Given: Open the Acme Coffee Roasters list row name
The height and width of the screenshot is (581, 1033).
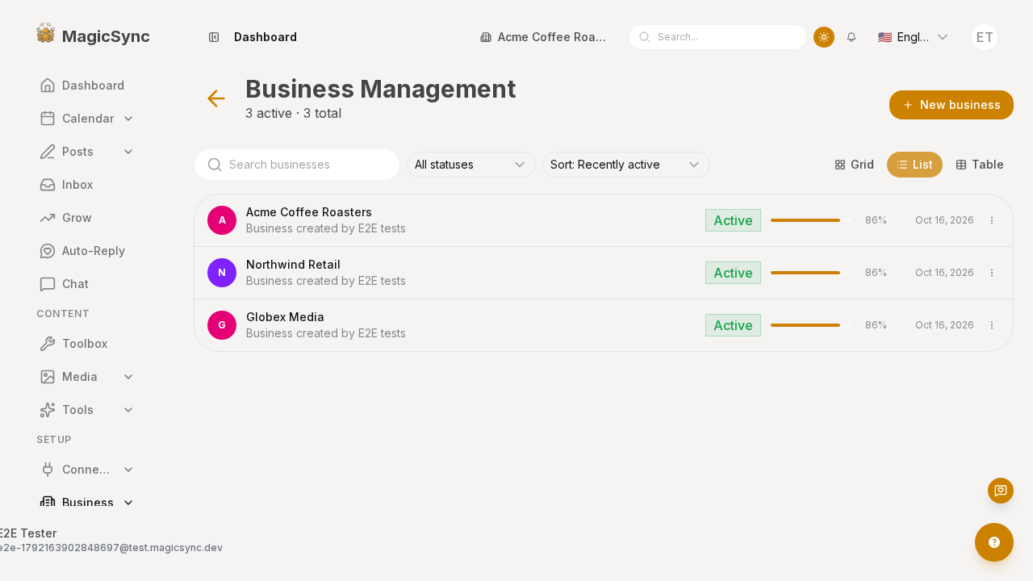Looking at the screenshot, I should click(309, 212).
